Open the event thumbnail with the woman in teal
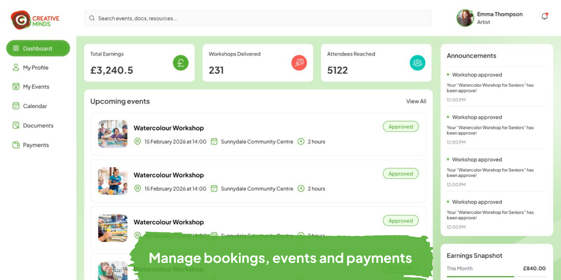561x280 pixels. pos(113,181)
